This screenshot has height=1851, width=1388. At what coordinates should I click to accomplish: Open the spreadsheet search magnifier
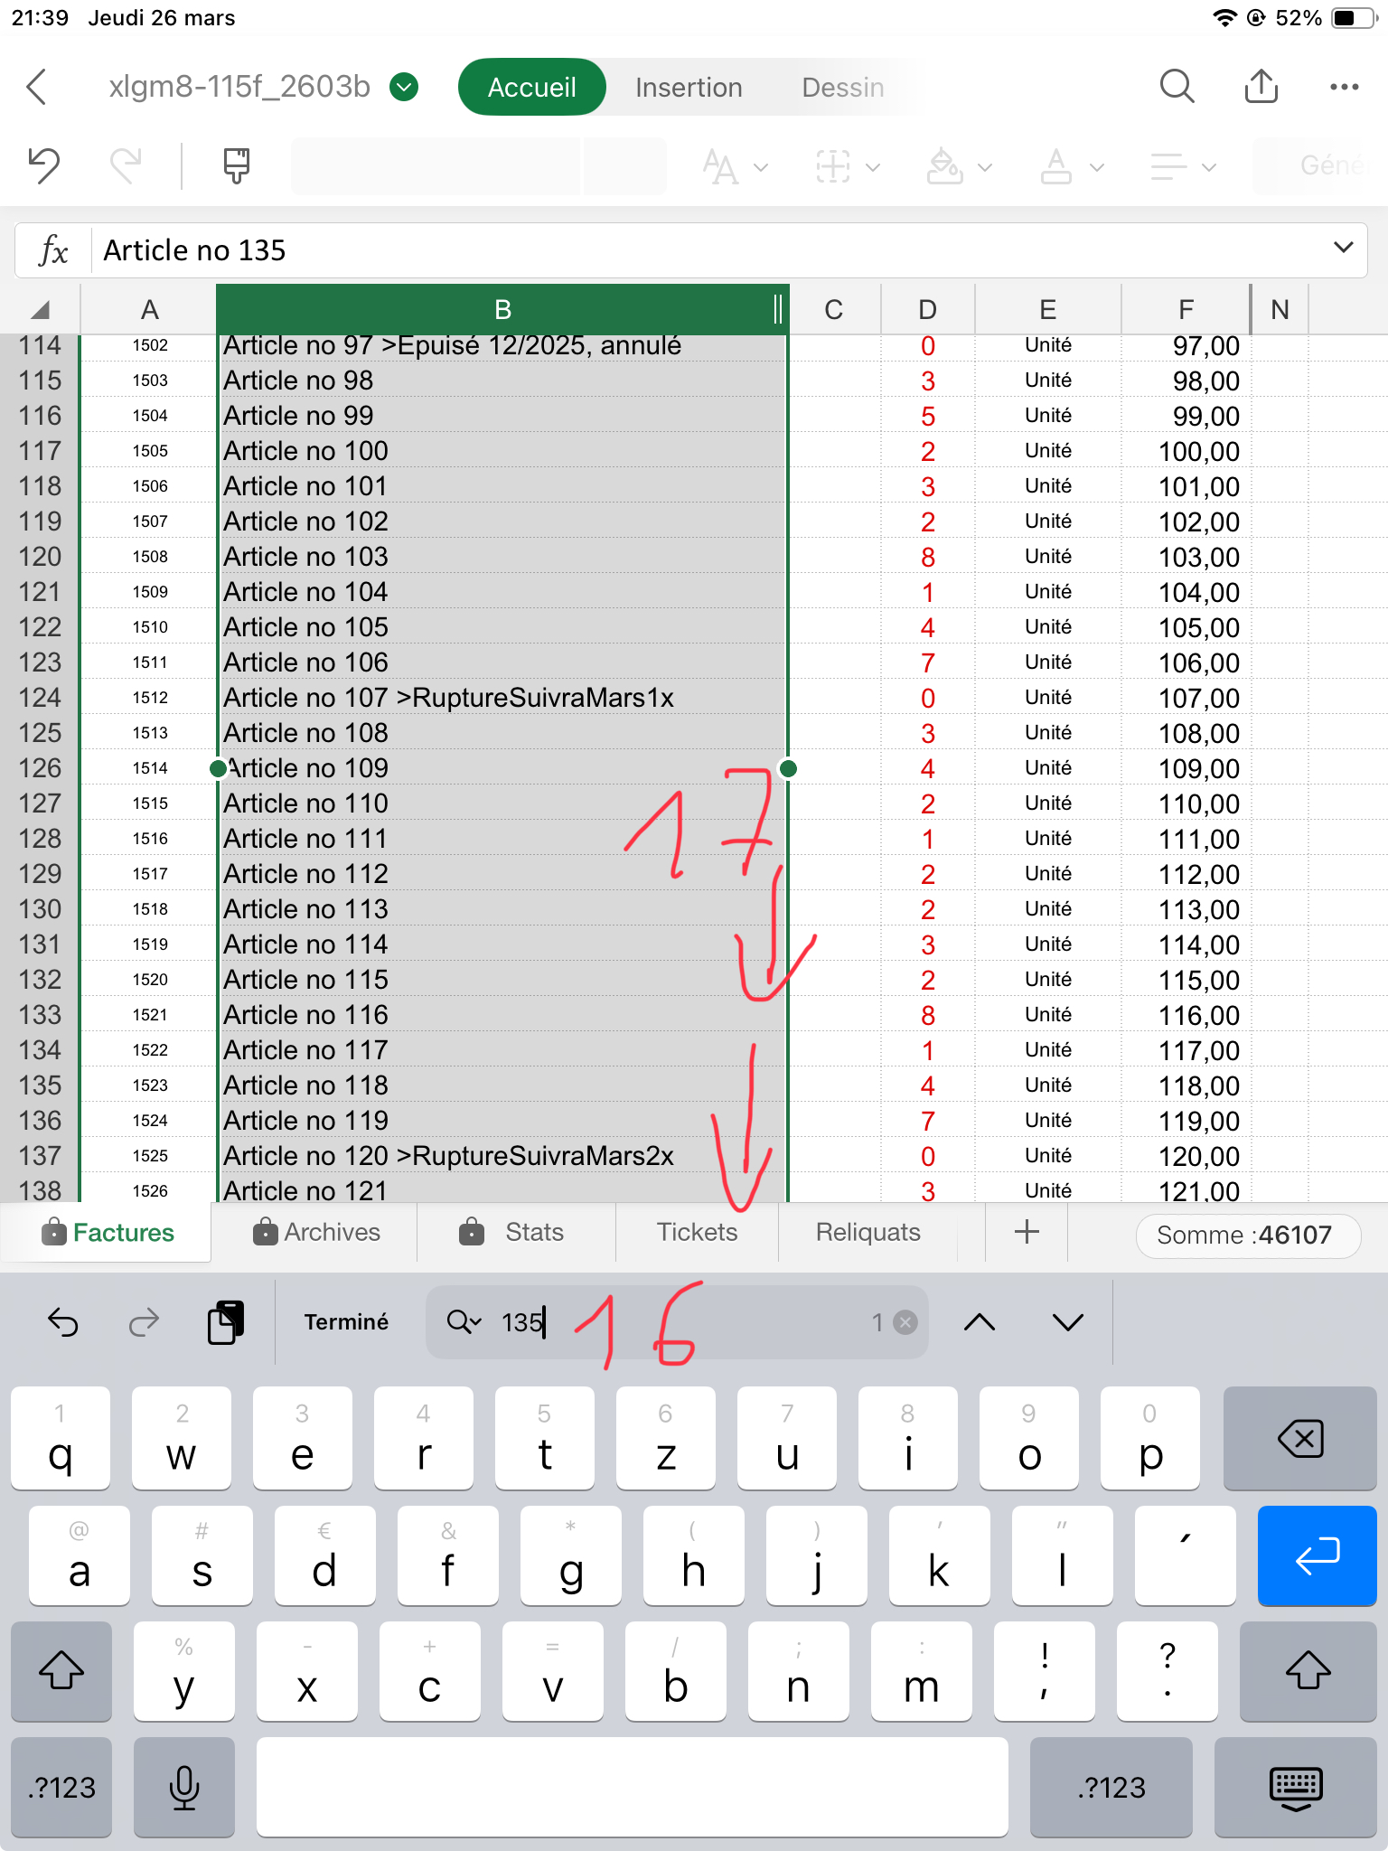pyautogui.click(x=1177, y=87)
